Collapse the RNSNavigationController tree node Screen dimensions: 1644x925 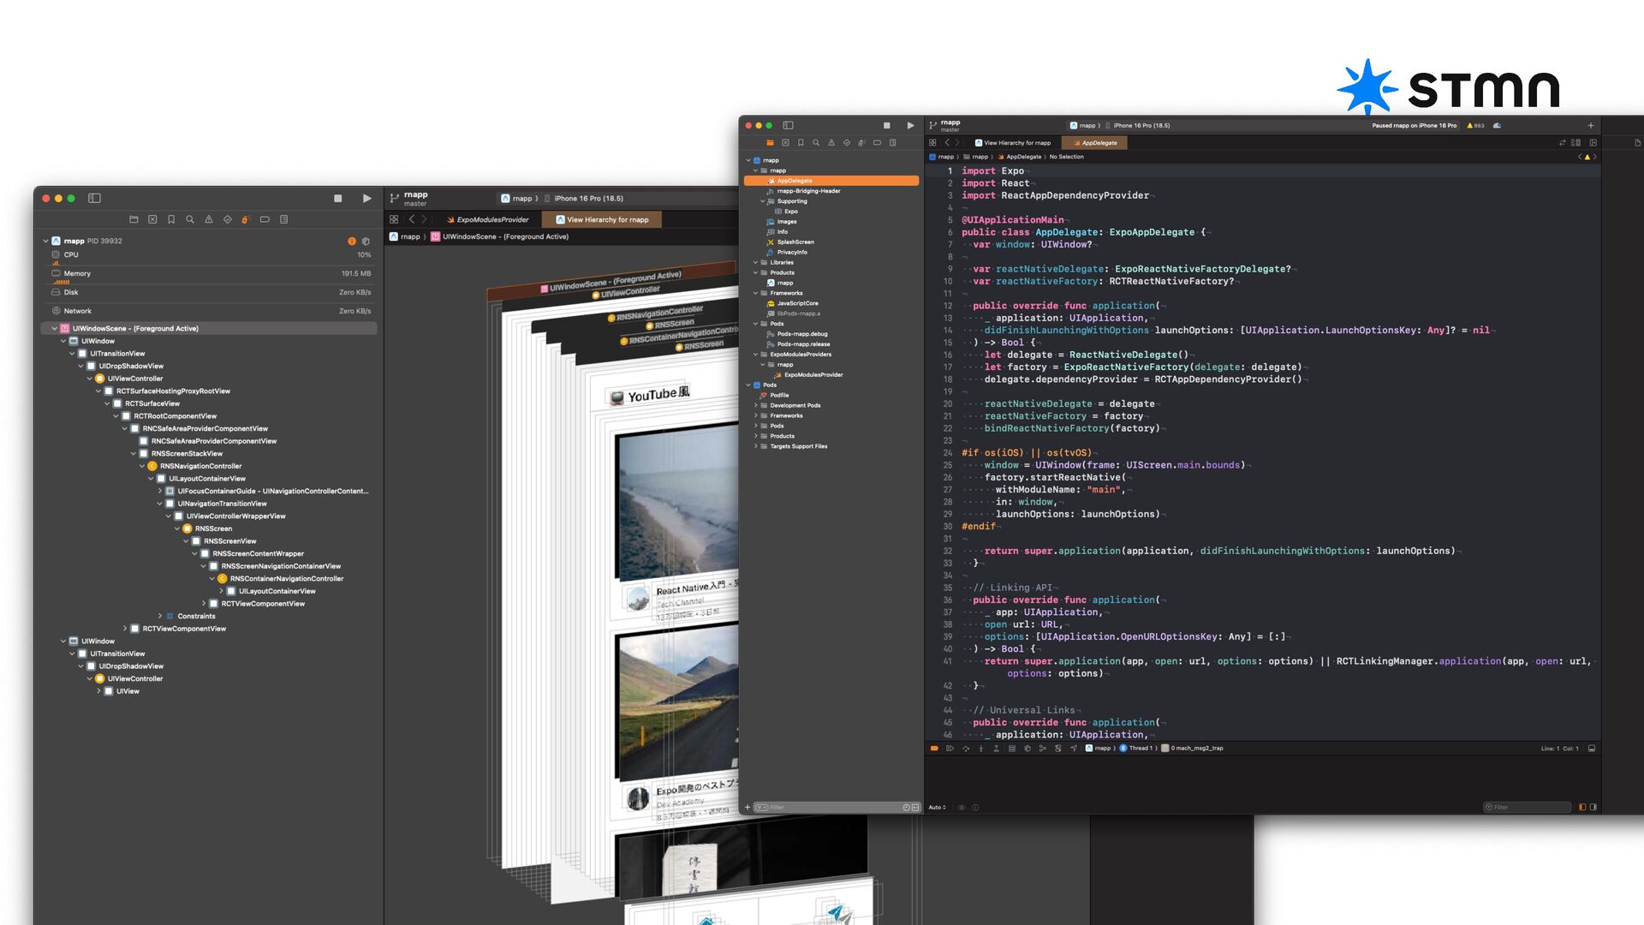(x=143, y=466)
